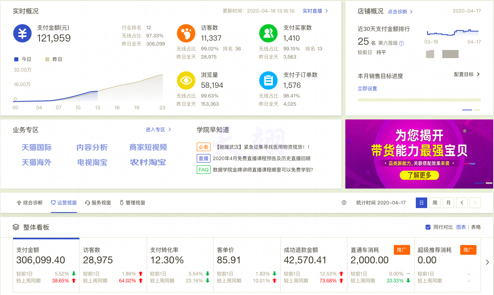
Task: Switch view to 图表
Action: (461, 227)
